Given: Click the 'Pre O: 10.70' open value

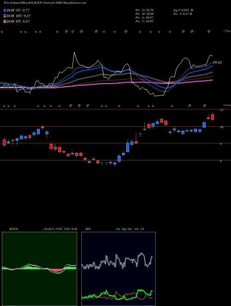Looking at the screenshot, I should point(144,10).
